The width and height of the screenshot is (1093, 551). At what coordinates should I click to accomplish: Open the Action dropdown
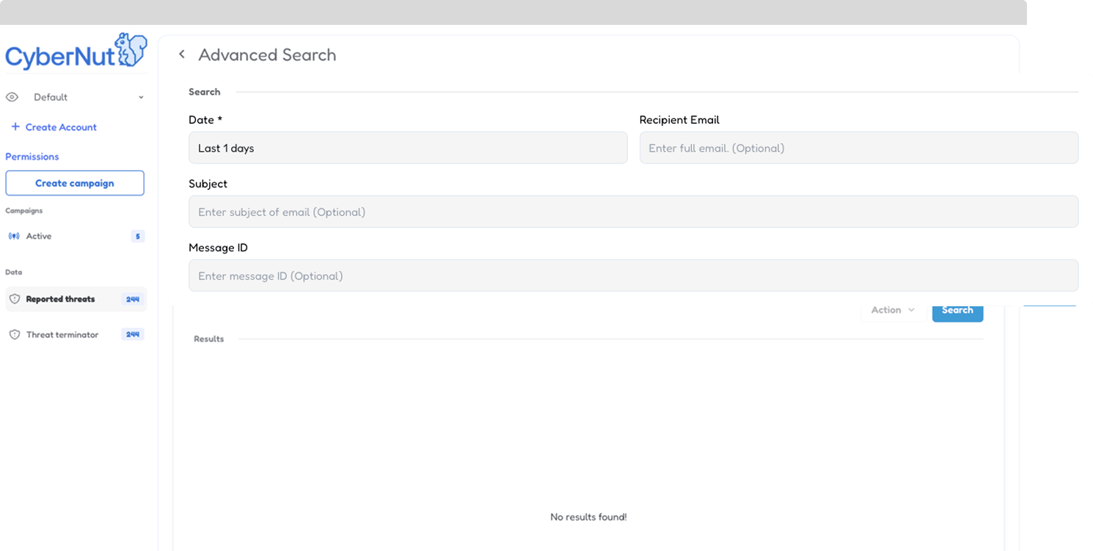click(x=893, y=311)
